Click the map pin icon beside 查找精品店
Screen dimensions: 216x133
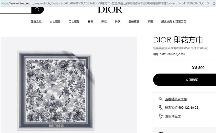pos(161,116)
